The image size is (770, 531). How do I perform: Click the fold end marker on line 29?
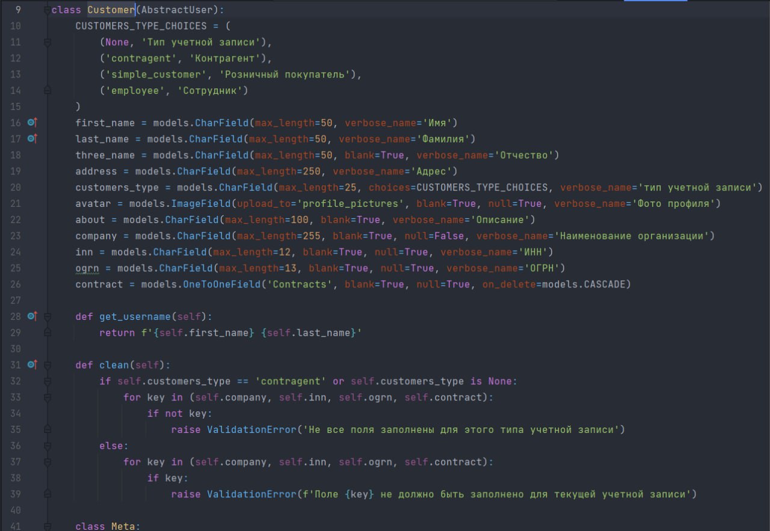48,332
